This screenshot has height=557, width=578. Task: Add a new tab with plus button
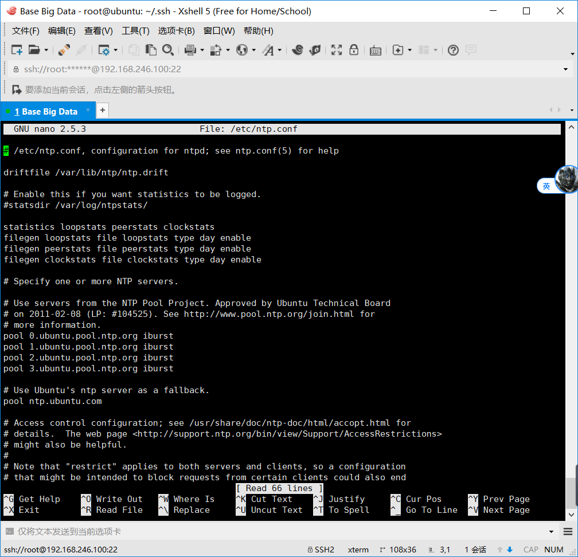103,110
